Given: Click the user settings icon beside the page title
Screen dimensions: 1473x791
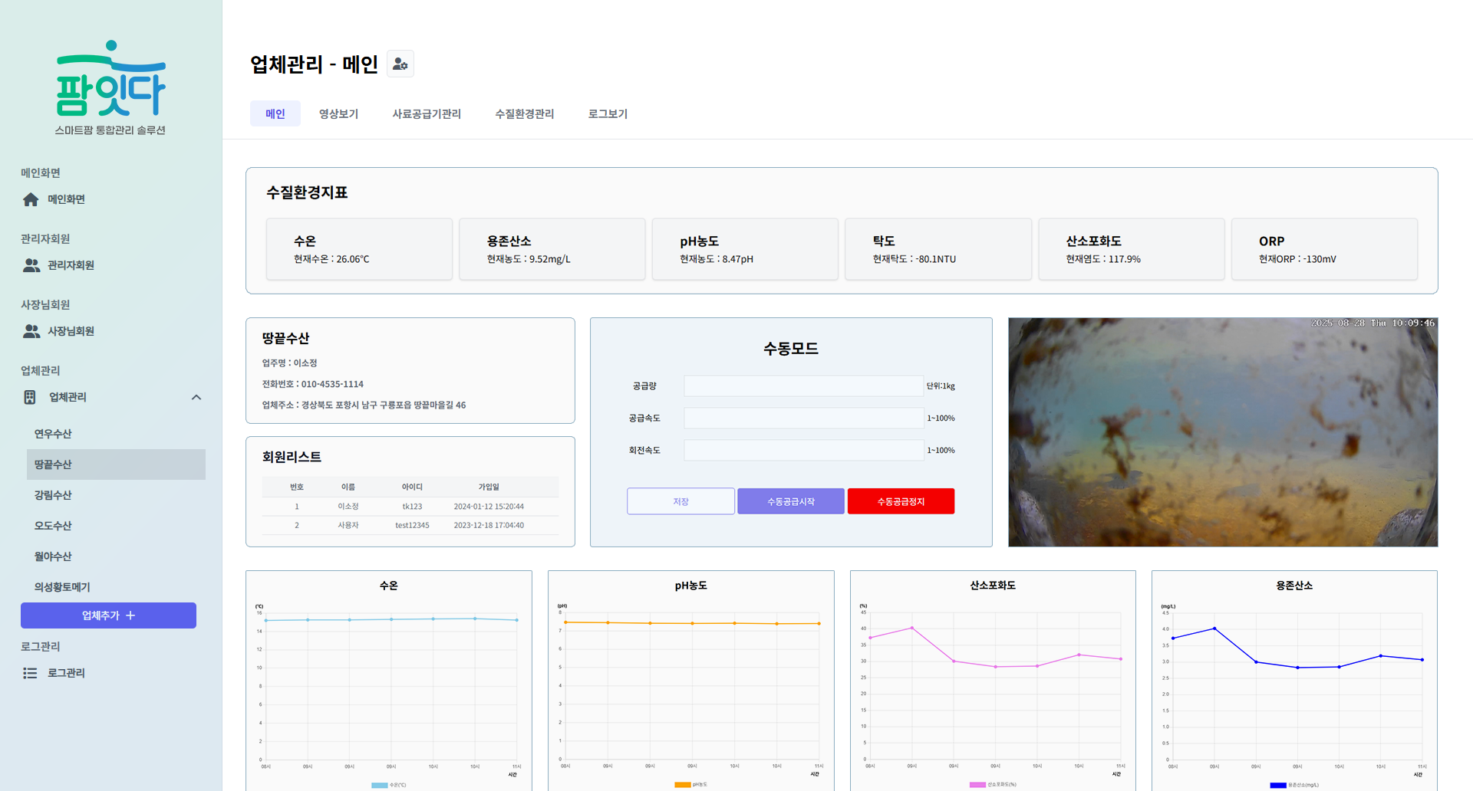Looking at the screenshot, I should [400, 64].
